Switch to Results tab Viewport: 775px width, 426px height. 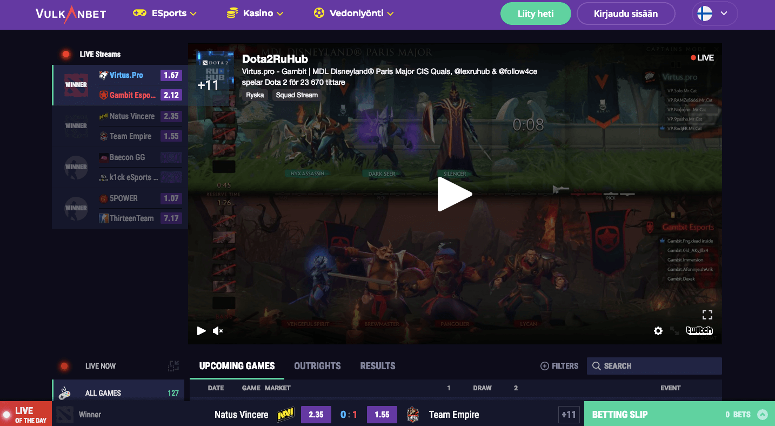point(378,366)
